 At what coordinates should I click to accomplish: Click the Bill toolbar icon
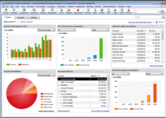[x=108, y=11]
